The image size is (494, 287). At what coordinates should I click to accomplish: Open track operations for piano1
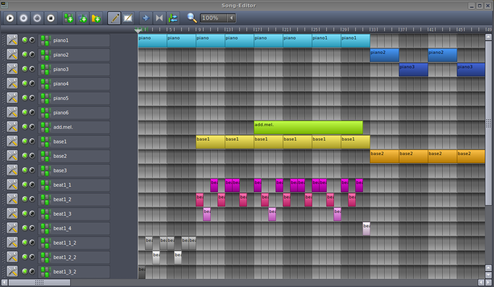coord(12,40)
